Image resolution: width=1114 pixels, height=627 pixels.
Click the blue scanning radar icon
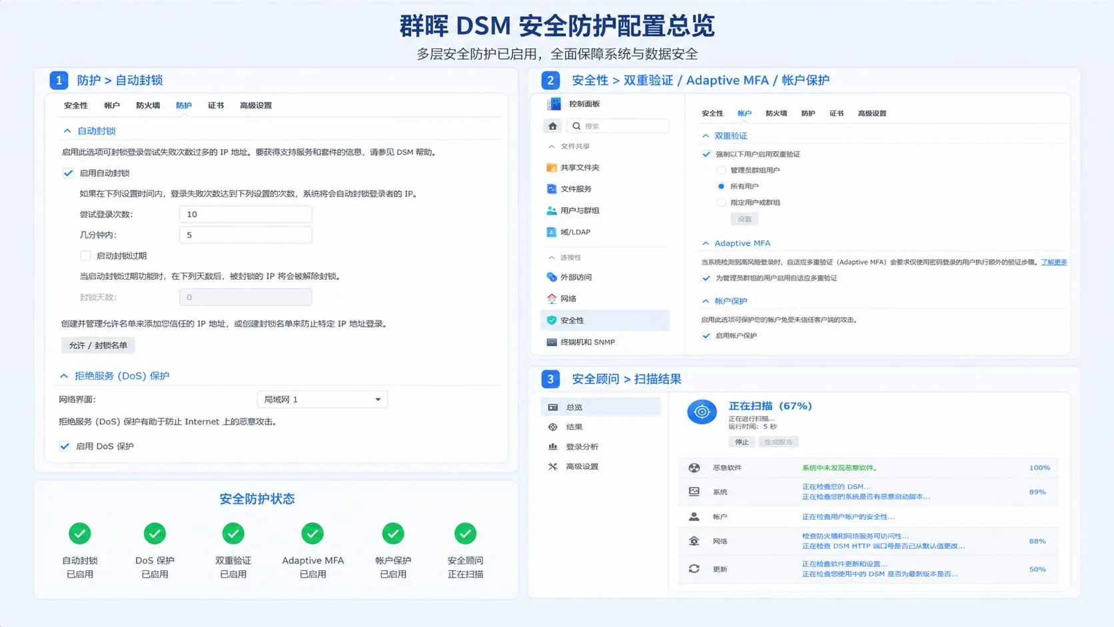702,412
